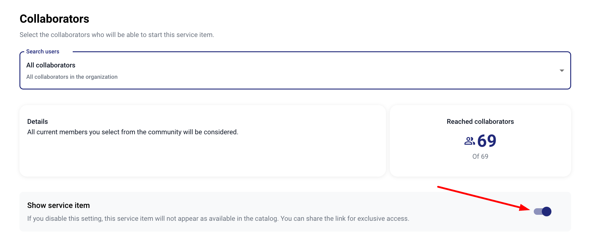
Task: Click the large 69 collaborators count
Action: (x=487, y=141)
